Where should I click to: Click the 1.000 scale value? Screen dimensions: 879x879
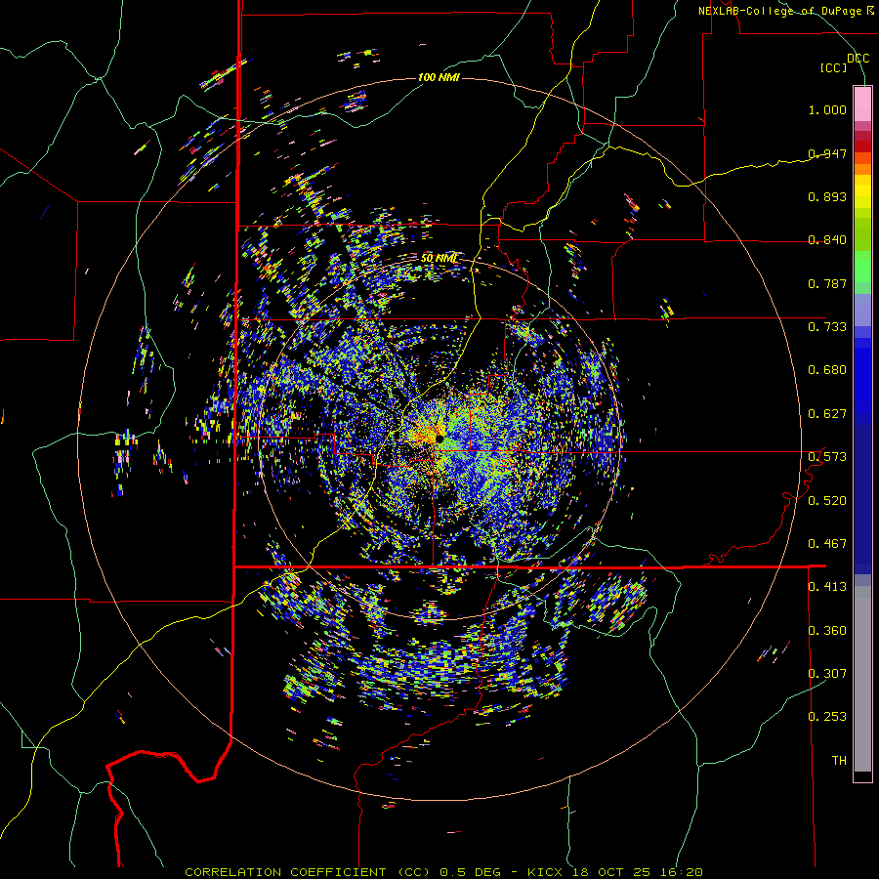click(827, 109)
